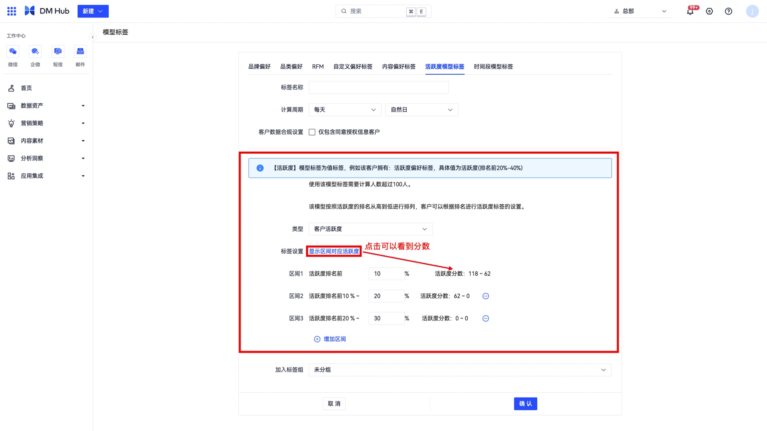The image size is (767, 431).
Task: Switch to the 内容偏好标签 tab
Action: pyautogui.click(x=399, y=67)
